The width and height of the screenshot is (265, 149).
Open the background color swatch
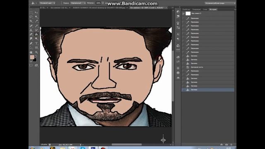(35, 60)
